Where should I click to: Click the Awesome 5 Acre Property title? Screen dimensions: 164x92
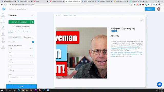pos(123,29)
